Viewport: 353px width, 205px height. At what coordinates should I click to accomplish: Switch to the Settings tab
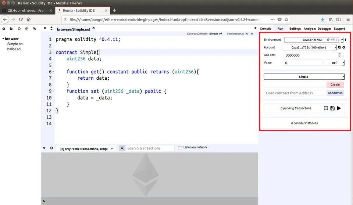point(295,29)
